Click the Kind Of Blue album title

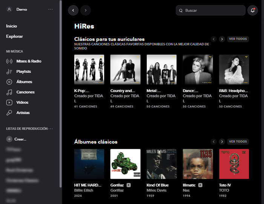(x=158, y=185)
